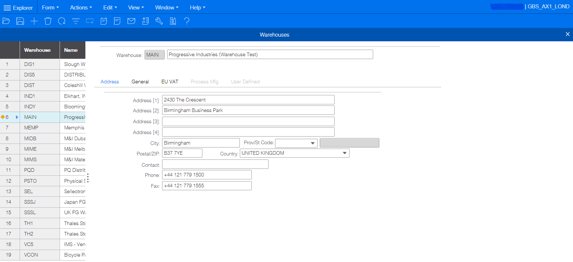
Task: Refresh the form with the circular arrow icon
Action: coord(62,21)
